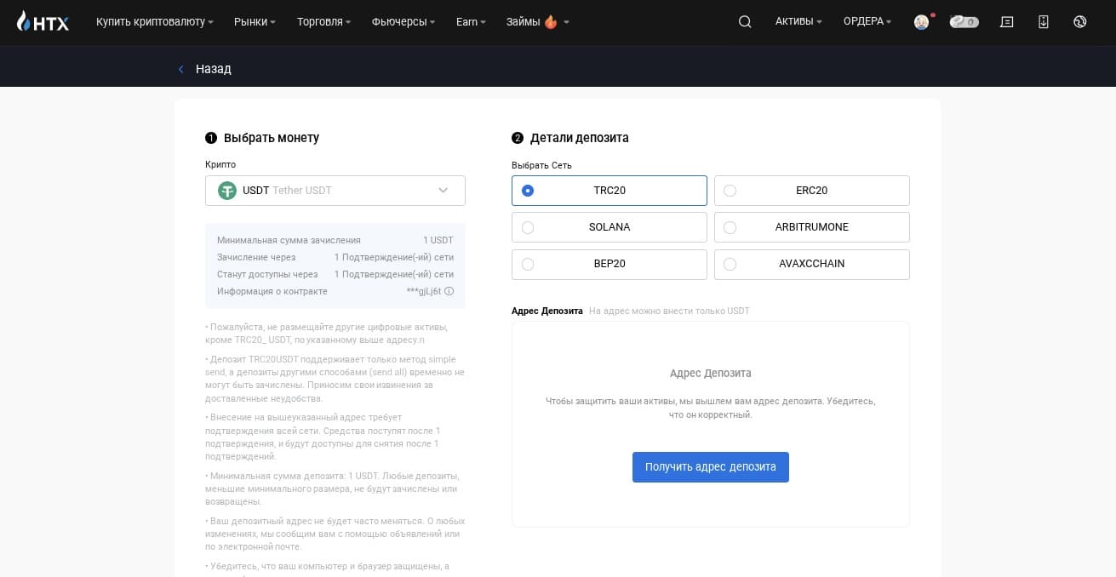
Task: Open the Earn dropdown menu
Action: pyautogui.click(x=471, y=22)
